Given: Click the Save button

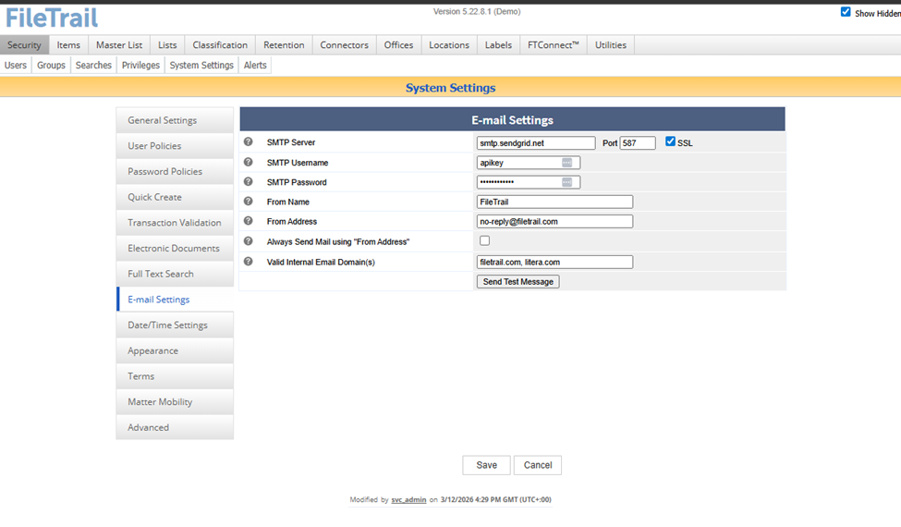Looking at the screenshot, I should [486, 465].
